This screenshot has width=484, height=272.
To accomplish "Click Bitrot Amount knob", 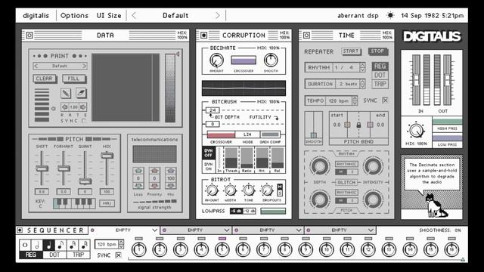I will point(212,190).
